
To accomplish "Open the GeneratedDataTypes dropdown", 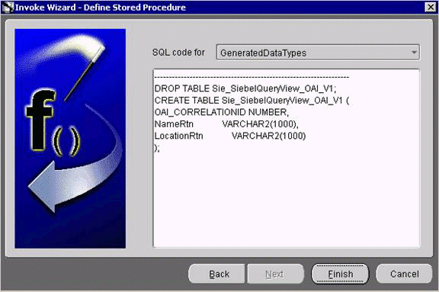I will [318, 53].
